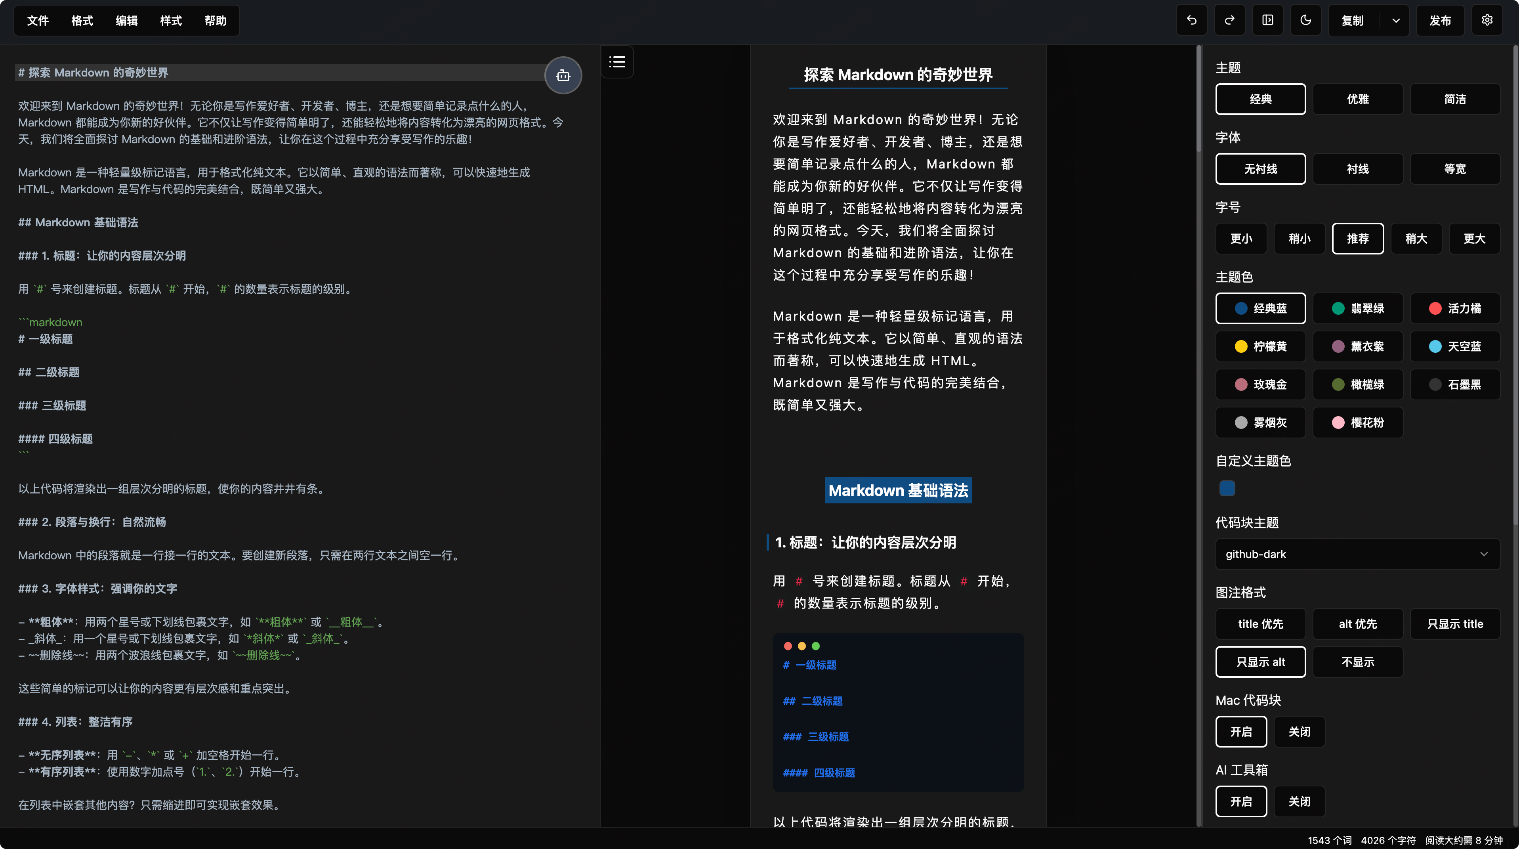Select the 翡翠绿 theme color
The width and height of the screenshot is (1519, 849).
[1357, 309]
